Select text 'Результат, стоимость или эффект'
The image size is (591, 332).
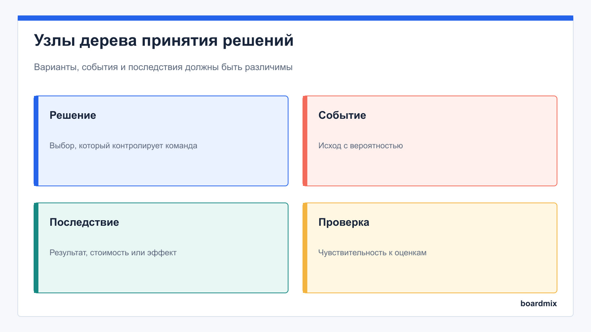113,253
